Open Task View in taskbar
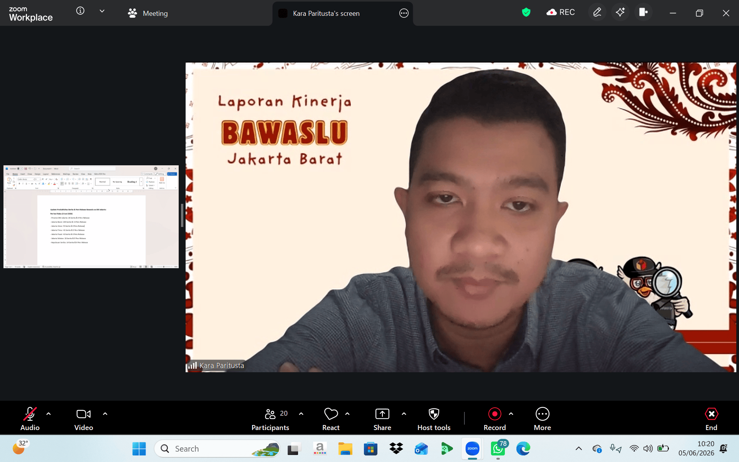739x462 pixels. pos(294,449)
